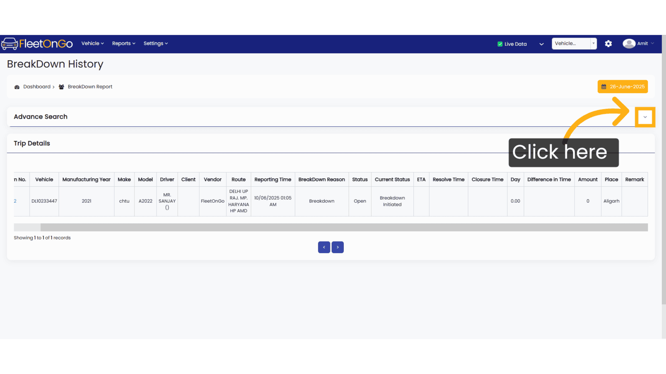Select the chtu make cell
Image resolution: width=666 pixels, height=374 pixels.
(x=124, y=201)
